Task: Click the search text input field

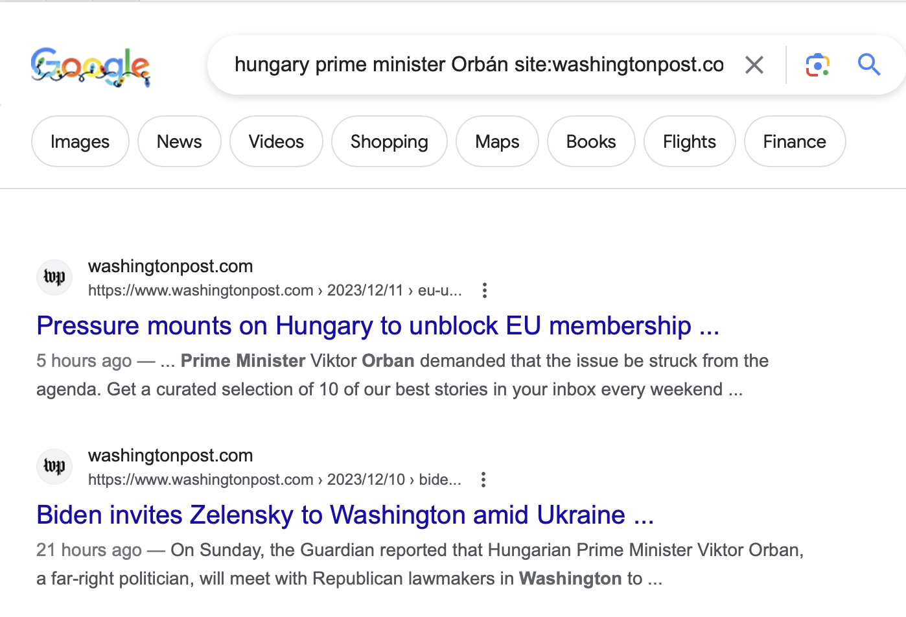Action: (x=478, y=65)
